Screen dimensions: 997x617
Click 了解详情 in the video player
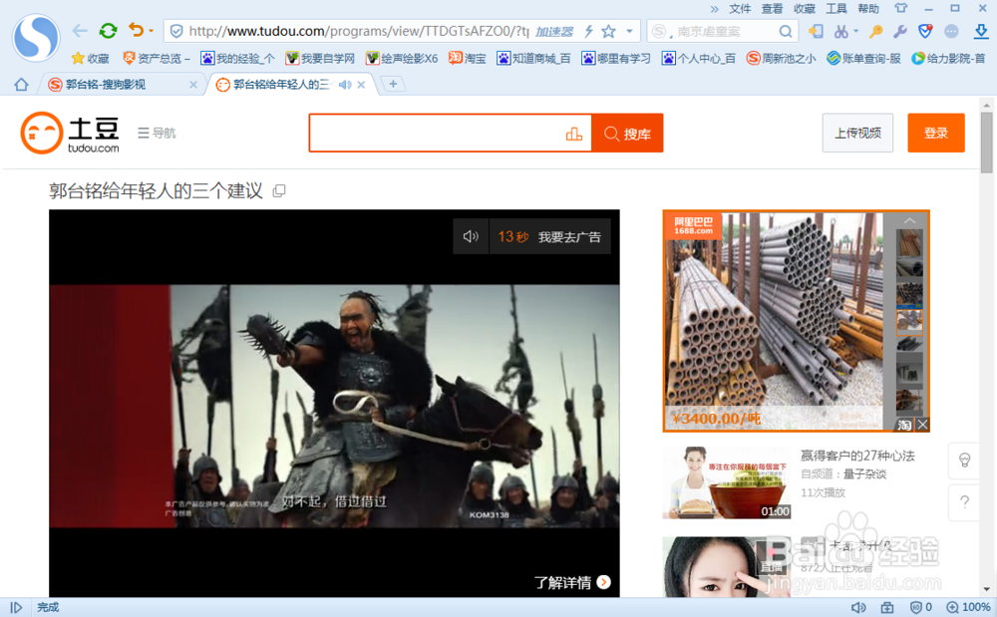[x=571, y=582]
